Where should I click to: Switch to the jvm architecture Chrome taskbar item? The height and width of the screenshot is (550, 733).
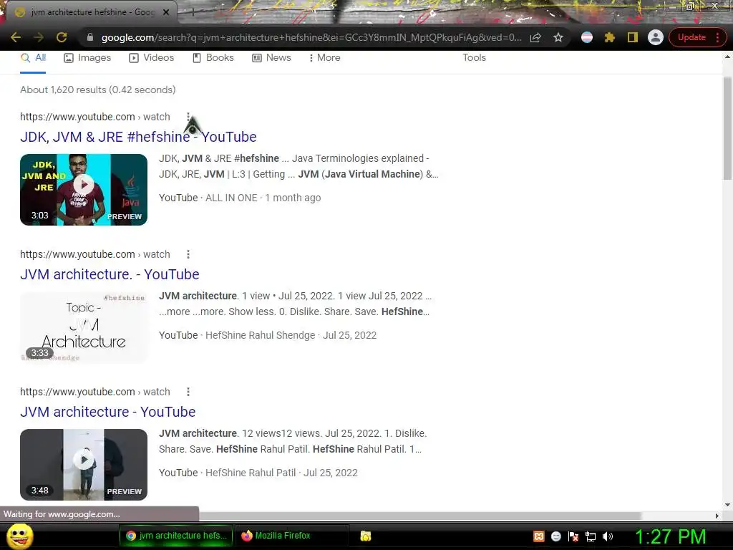177,536
